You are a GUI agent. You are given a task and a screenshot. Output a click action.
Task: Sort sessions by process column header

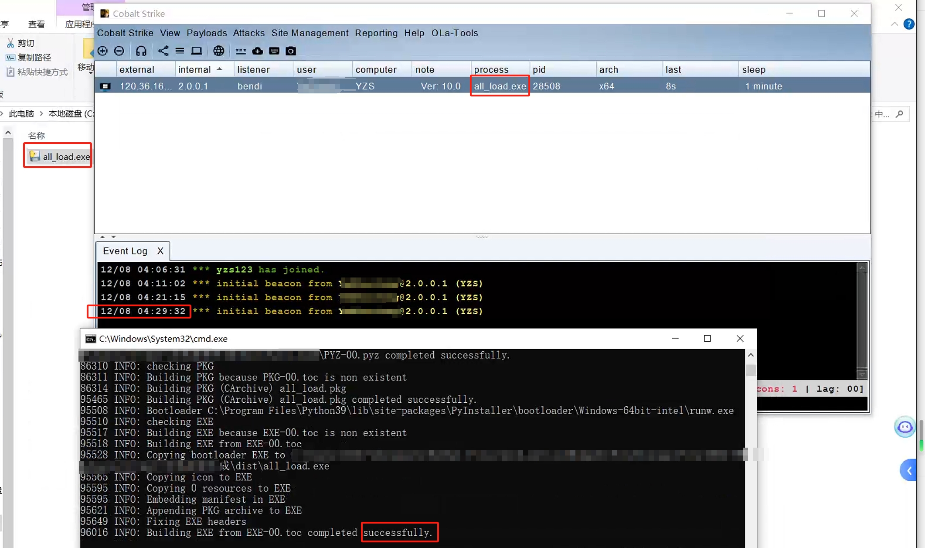tap(500, 69)
